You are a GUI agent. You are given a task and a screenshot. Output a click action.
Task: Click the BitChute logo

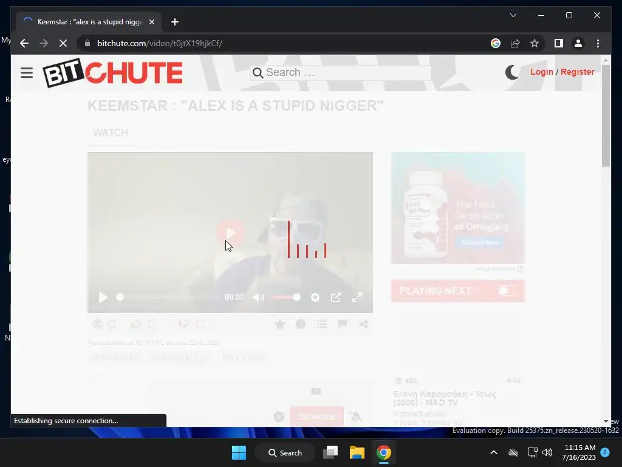point(112,73)
